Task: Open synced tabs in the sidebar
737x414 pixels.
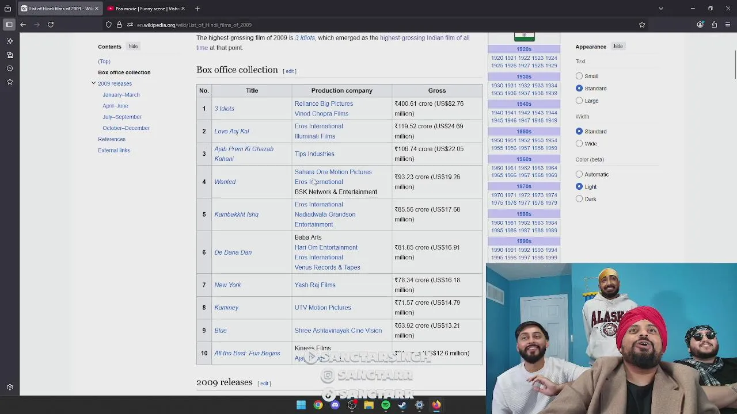Action: click(10, 55)
